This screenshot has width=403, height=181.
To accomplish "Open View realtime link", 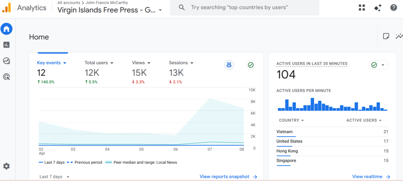I will coord(371,177).
